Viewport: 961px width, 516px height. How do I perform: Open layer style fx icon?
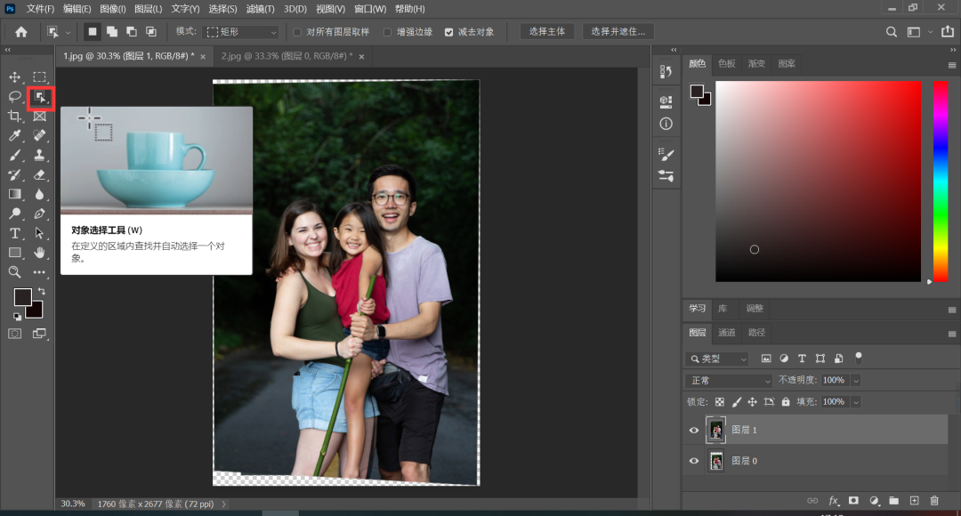point(834,501)
